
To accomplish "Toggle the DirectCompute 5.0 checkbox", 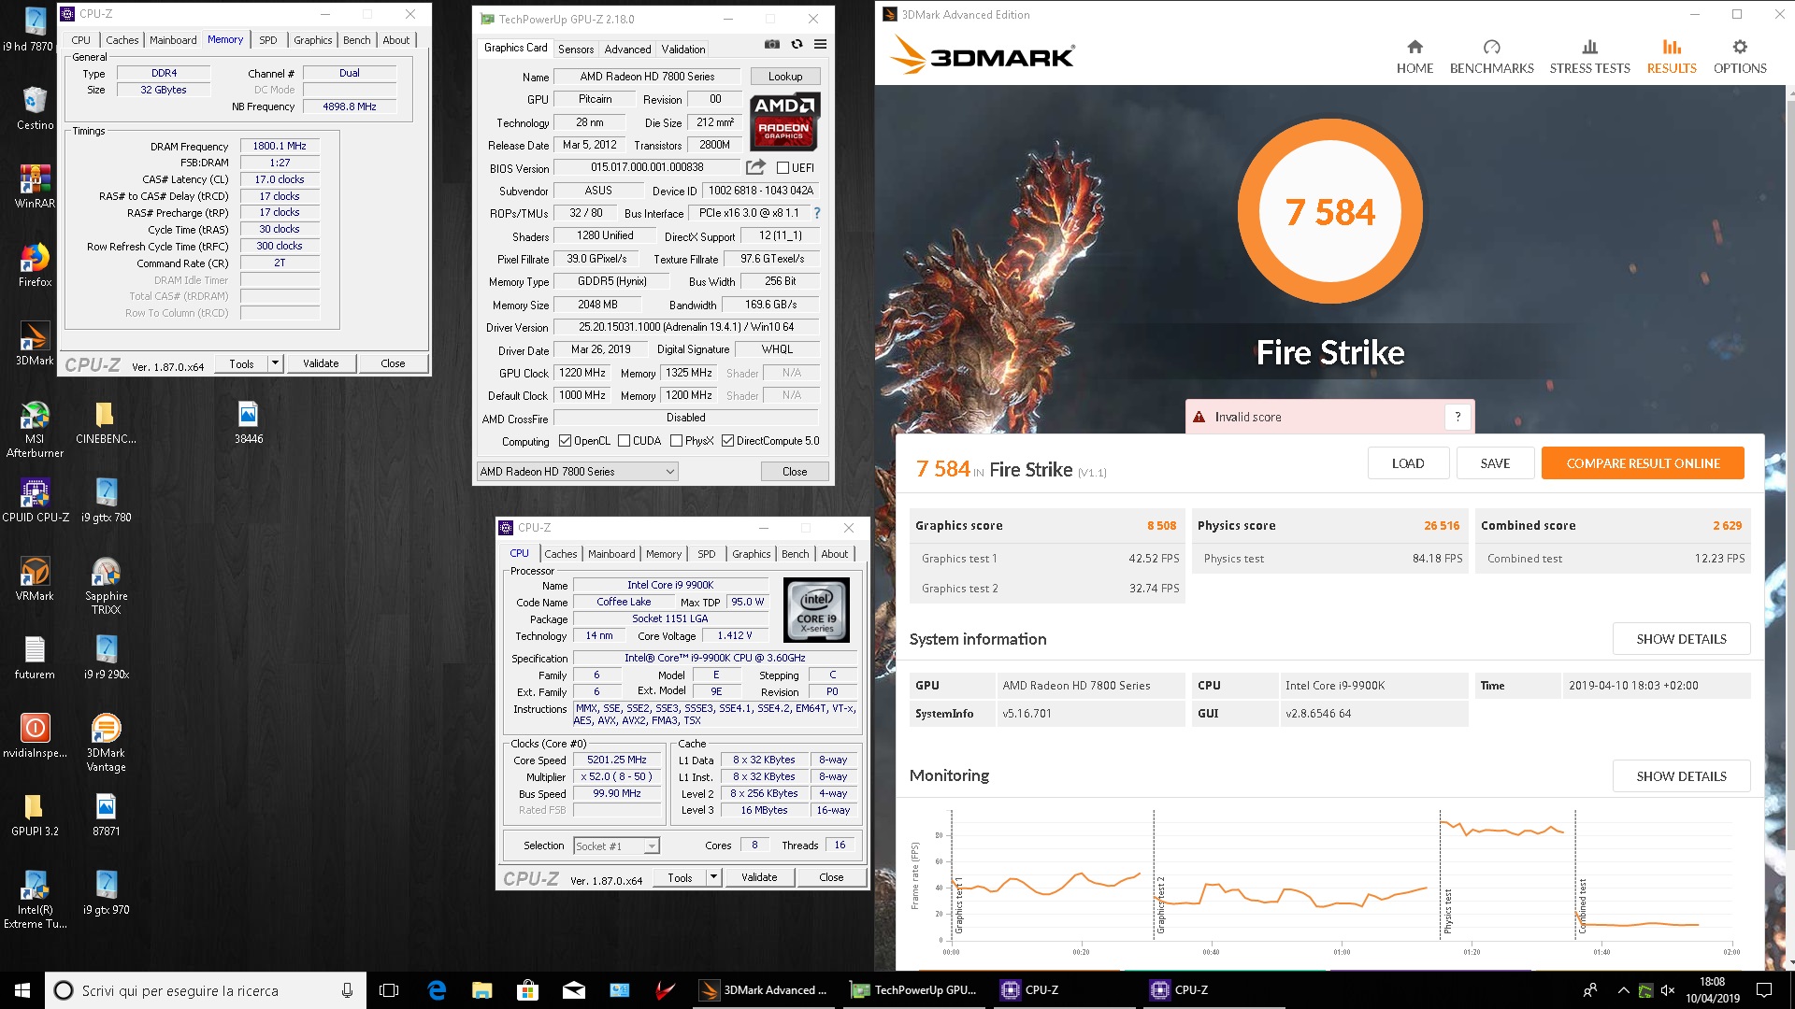I will 727,441.
